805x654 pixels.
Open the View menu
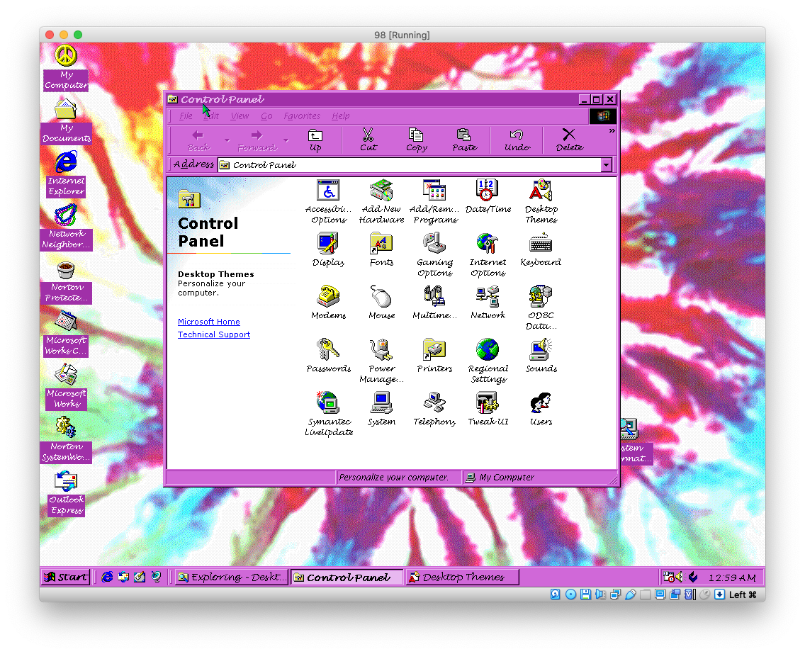coord(240,116)
